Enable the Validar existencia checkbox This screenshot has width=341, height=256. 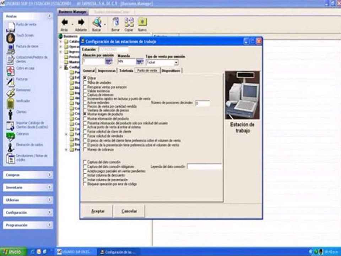[85, 91]
